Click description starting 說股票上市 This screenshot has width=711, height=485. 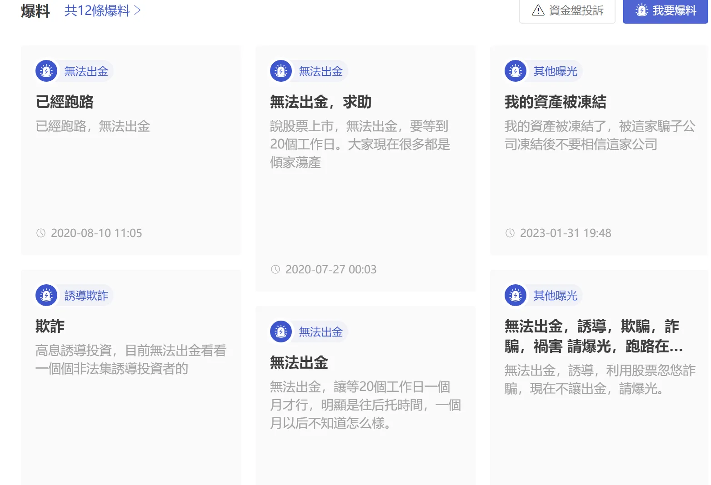pos(360,144)
